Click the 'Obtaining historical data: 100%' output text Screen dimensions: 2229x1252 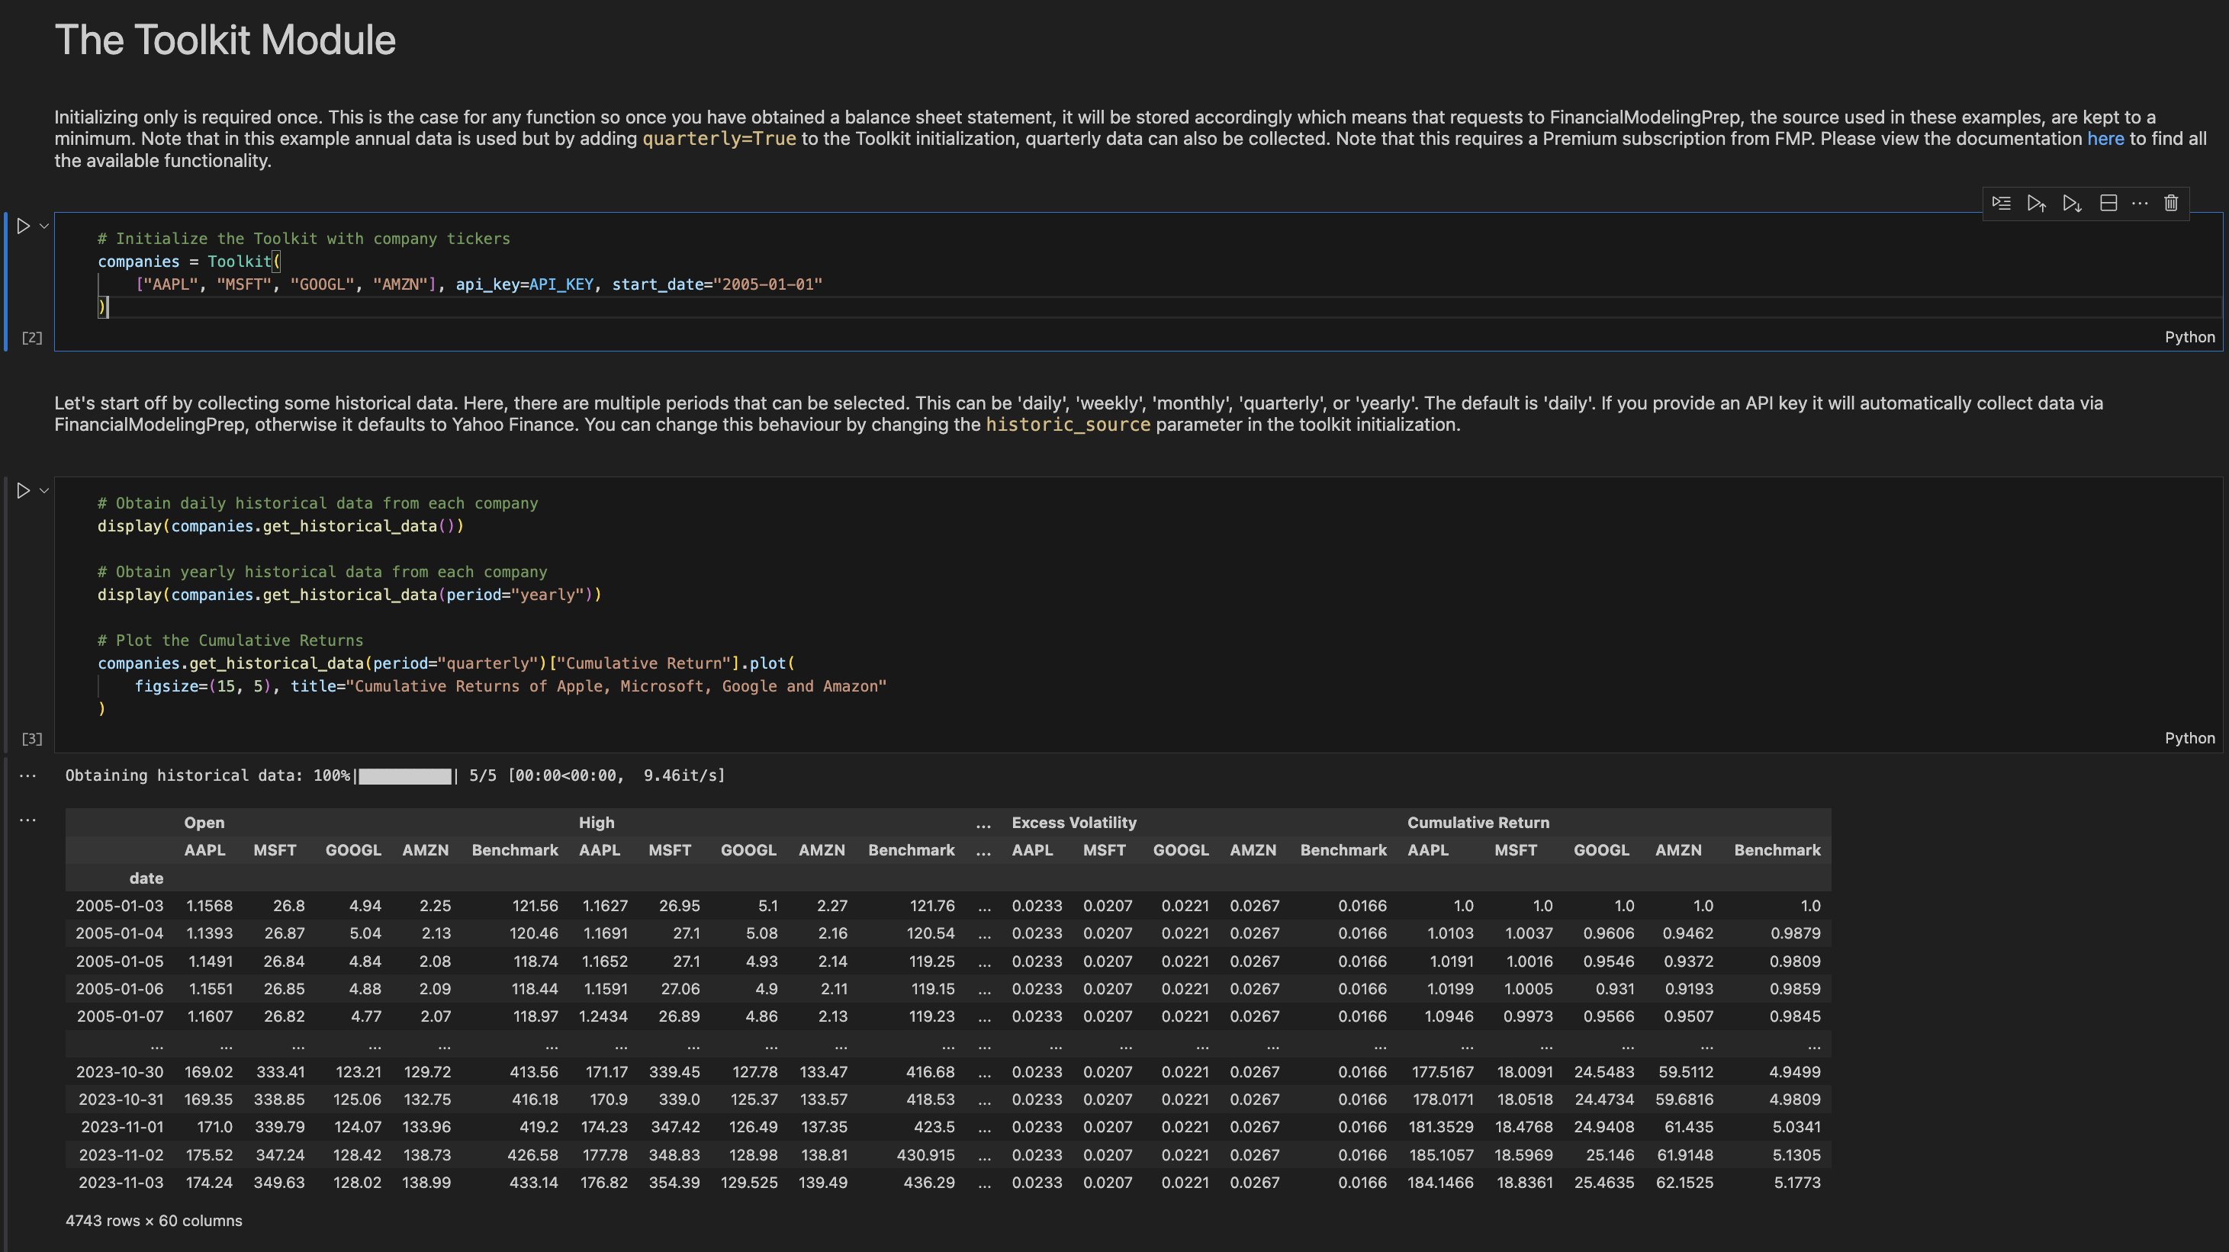pos(207,775)
